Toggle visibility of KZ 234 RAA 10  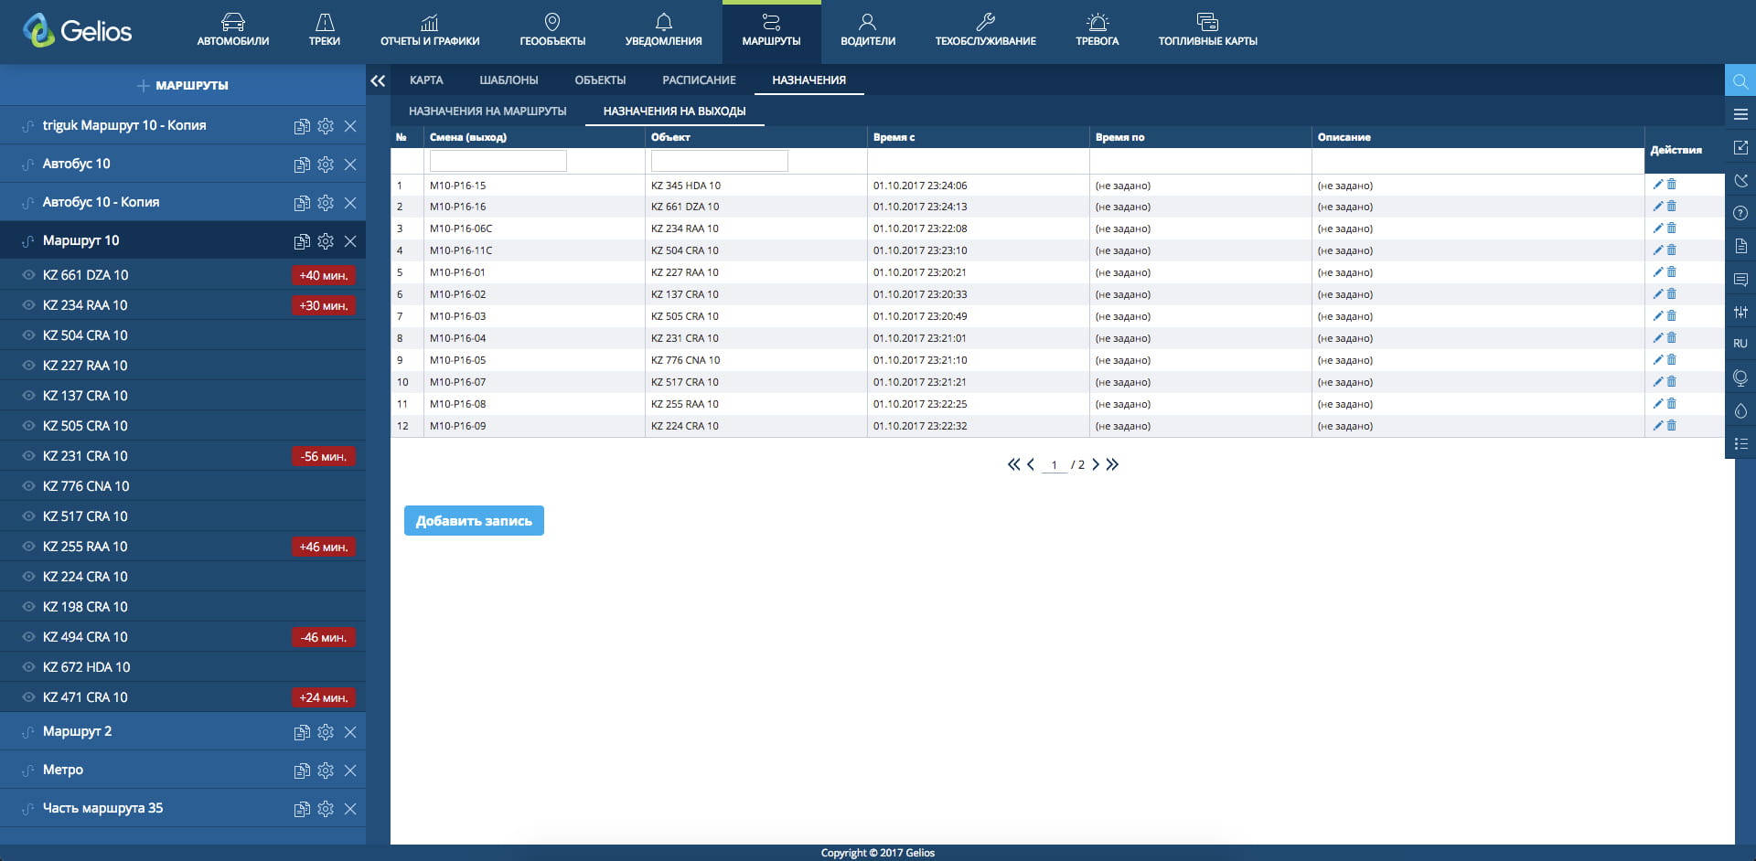(28, 305)
